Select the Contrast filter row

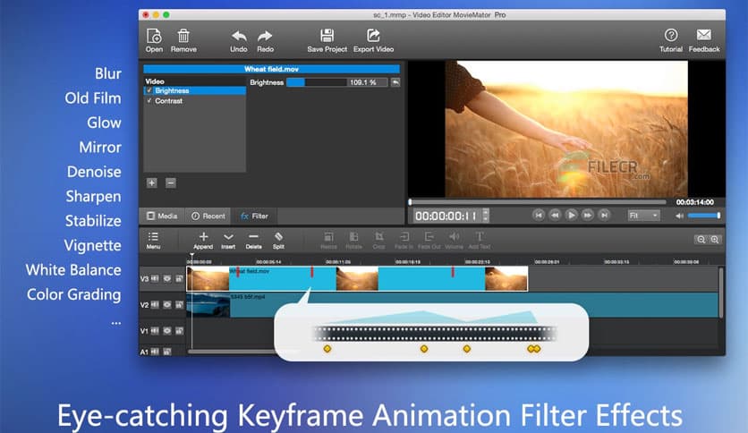(195, 100)
